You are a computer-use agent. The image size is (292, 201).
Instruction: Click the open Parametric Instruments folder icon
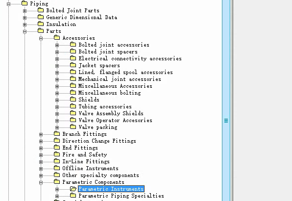point(73,189)
